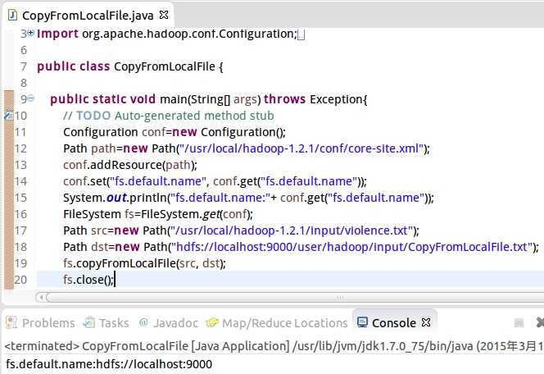The width and height of the screenshot is (544, 374).
Task: Close the CopyFromLocalFile.java editor tab
Action: (164, 15)
